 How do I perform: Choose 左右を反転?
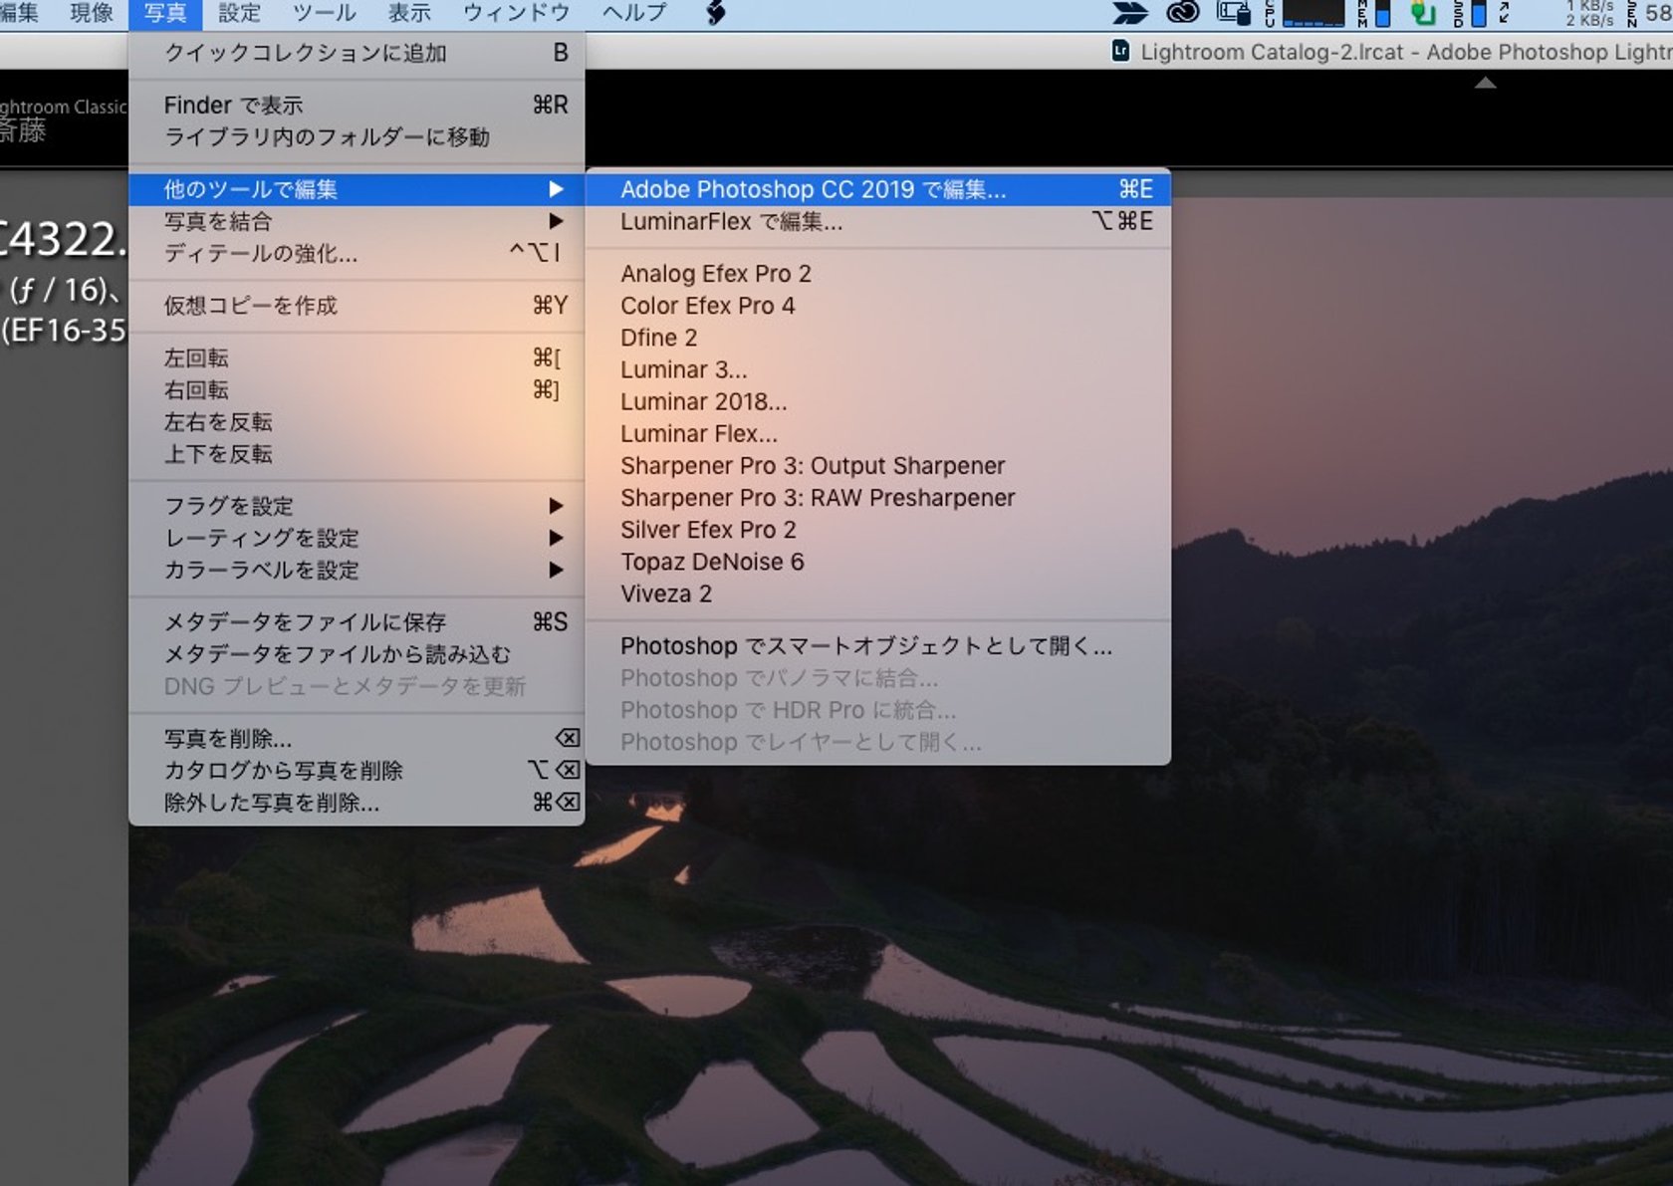[357, 421]
